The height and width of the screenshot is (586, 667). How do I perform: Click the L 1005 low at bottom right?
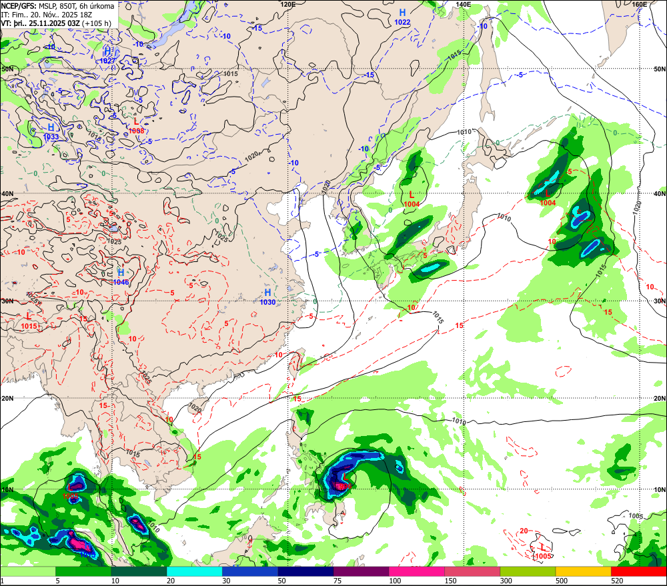click(x=543, y=551)
